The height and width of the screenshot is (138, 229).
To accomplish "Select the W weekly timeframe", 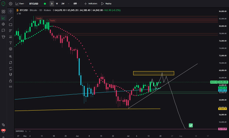I will [x=57, y=4].
